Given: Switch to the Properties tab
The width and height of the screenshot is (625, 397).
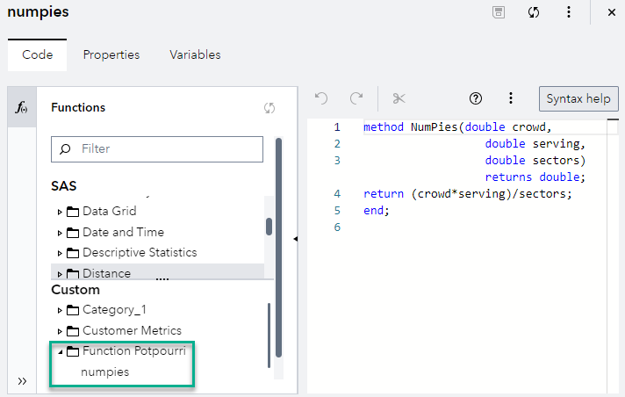Looking at the screenshot, I should 111,54.
